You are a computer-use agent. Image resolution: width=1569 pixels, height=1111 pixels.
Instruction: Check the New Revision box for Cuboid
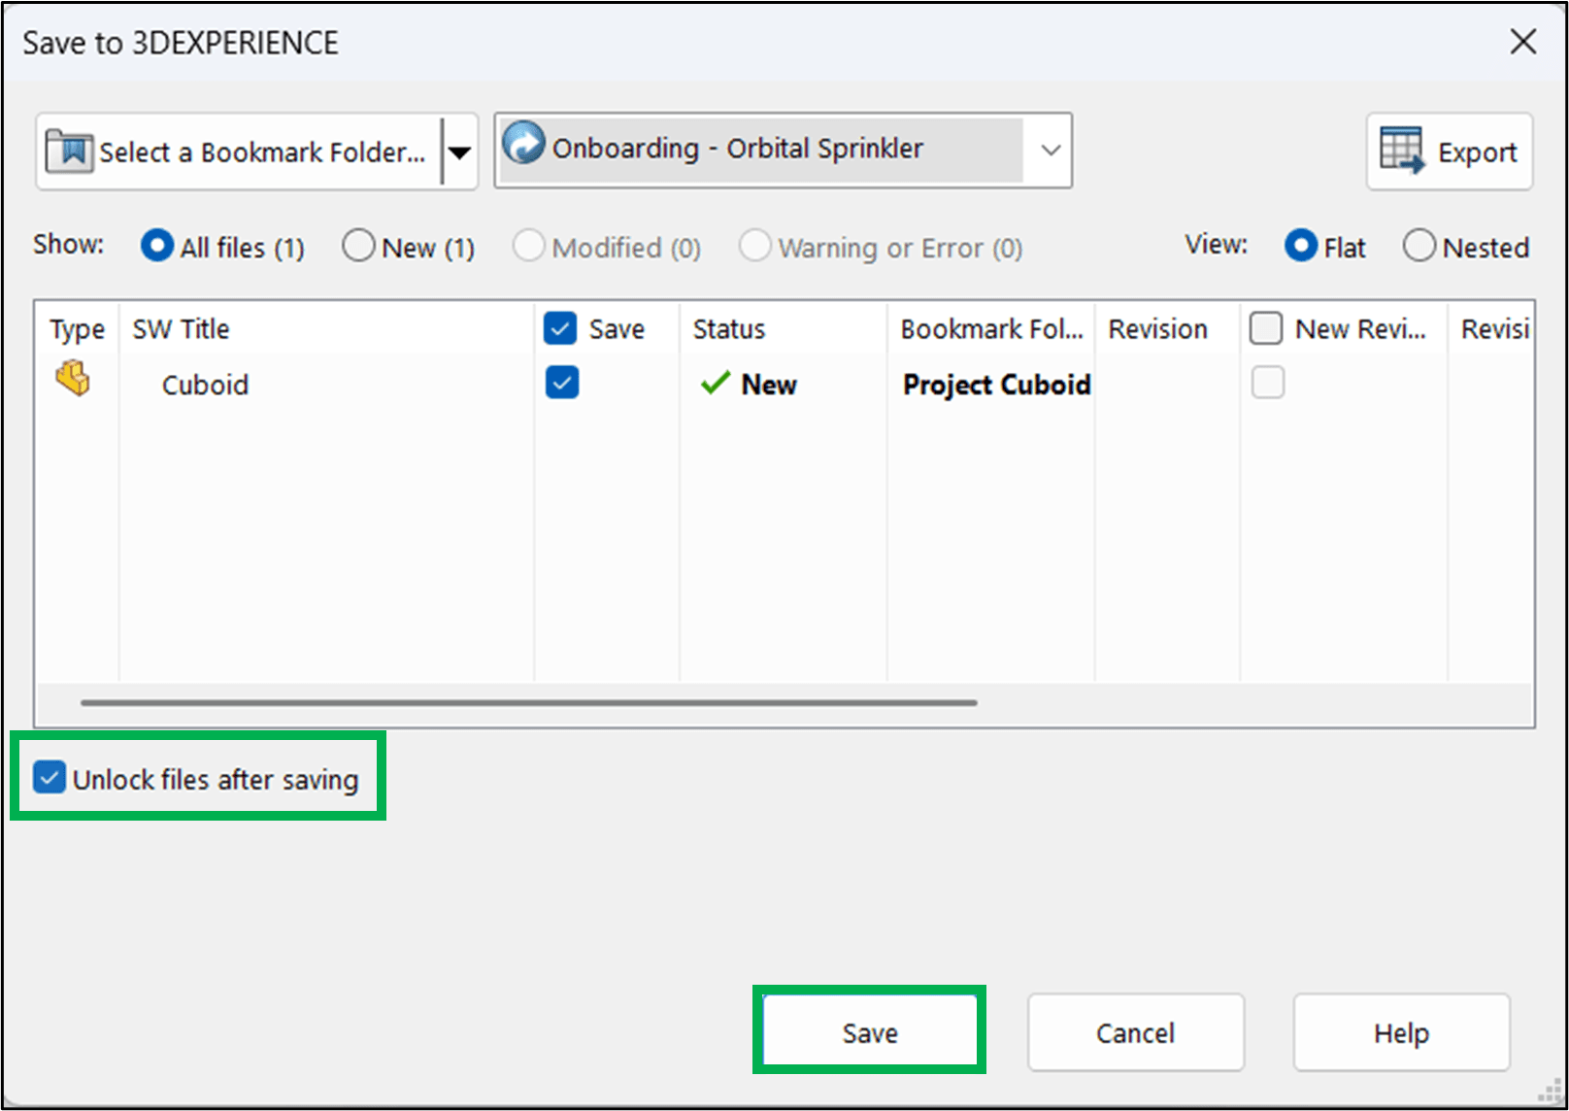tap(1268, 383)
